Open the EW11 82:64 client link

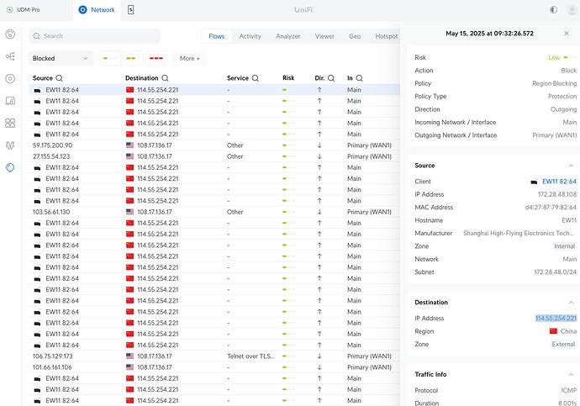pyautogui.click(x=559, y=182)
